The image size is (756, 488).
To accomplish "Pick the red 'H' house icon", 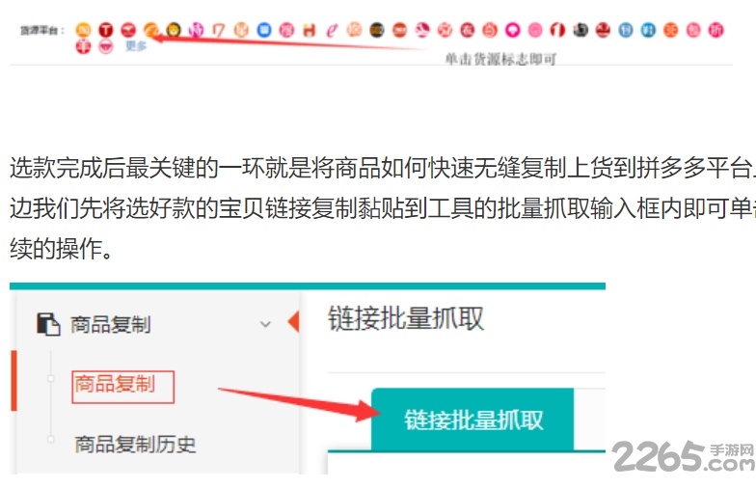I will pos(309,30).
